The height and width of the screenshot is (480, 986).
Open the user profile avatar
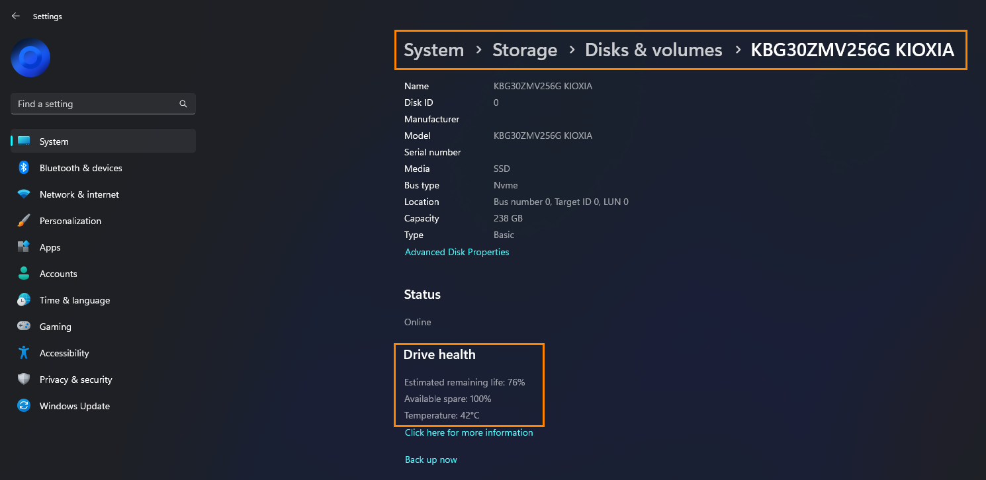point(30,58)
